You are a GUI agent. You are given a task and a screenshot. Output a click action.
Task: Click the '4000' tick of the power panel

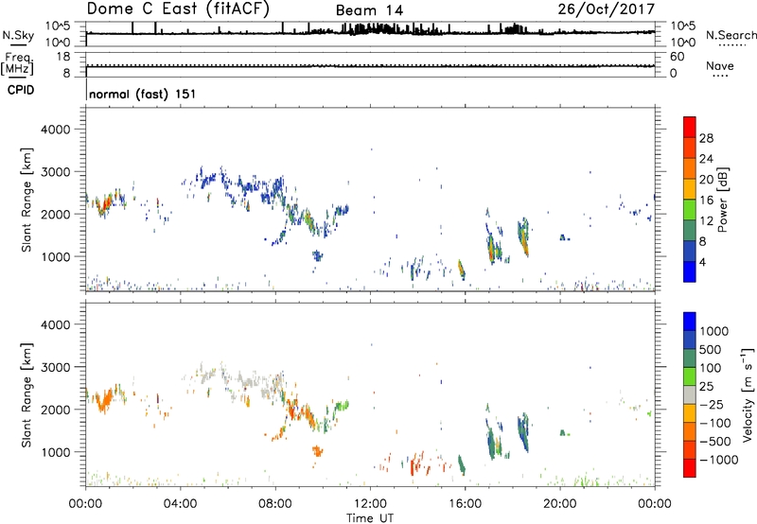click(56, 130)
